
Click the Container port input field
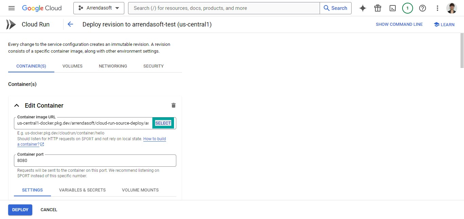click(x=95, y=161)
